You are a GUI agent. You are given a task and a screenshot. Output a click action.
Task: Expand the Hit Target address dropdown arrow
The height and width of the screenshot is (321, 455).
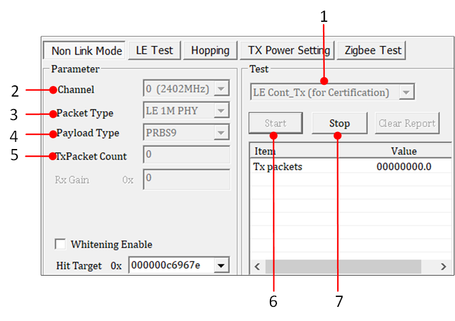pos(222,266)
